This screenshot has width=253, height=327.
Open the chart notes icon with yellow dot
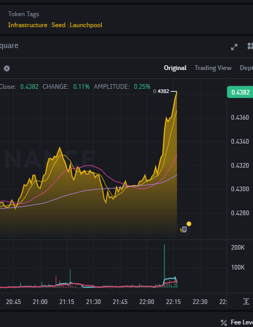click(184, 230)
